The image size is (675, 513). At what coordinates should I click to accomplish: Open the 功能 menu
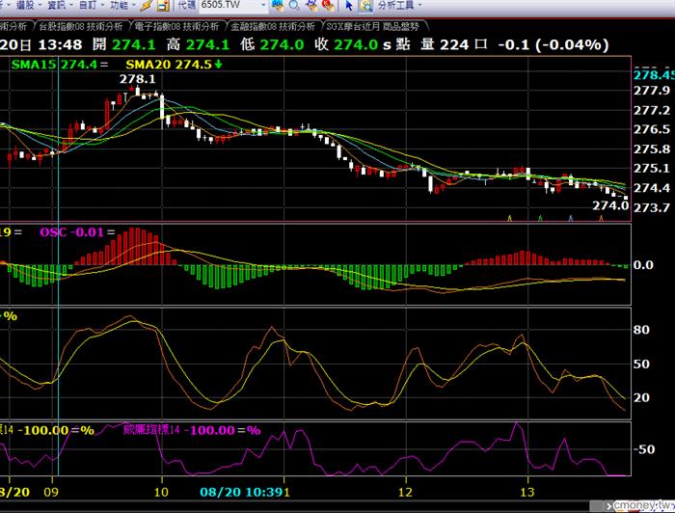pos(122,6)
